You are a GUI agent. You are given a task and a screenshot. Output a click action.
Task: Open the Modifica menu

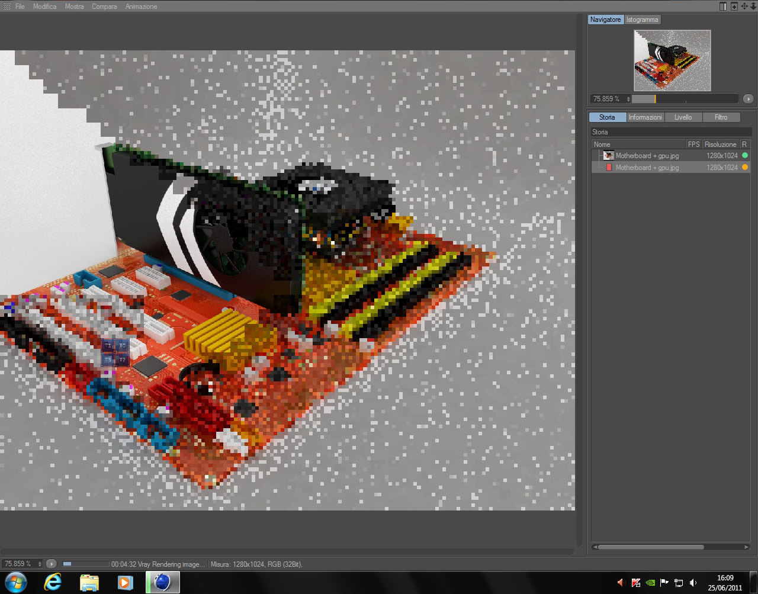(x=45, y=7)
